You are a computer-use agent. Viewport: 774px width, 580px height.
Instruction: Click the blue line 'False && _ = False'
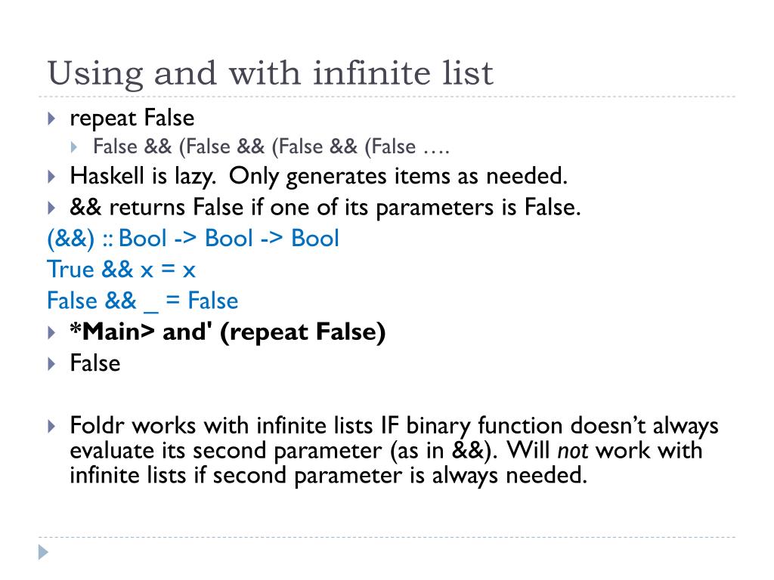coord(143,301)
